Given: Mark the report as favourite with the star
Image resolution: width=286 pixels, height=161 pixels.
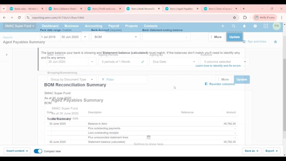Looking at the screenshot, I should [x=275, y=42].
